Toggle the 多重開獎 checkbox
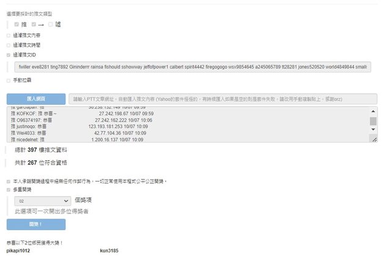 pyautogui.click(x=9, y=190)
